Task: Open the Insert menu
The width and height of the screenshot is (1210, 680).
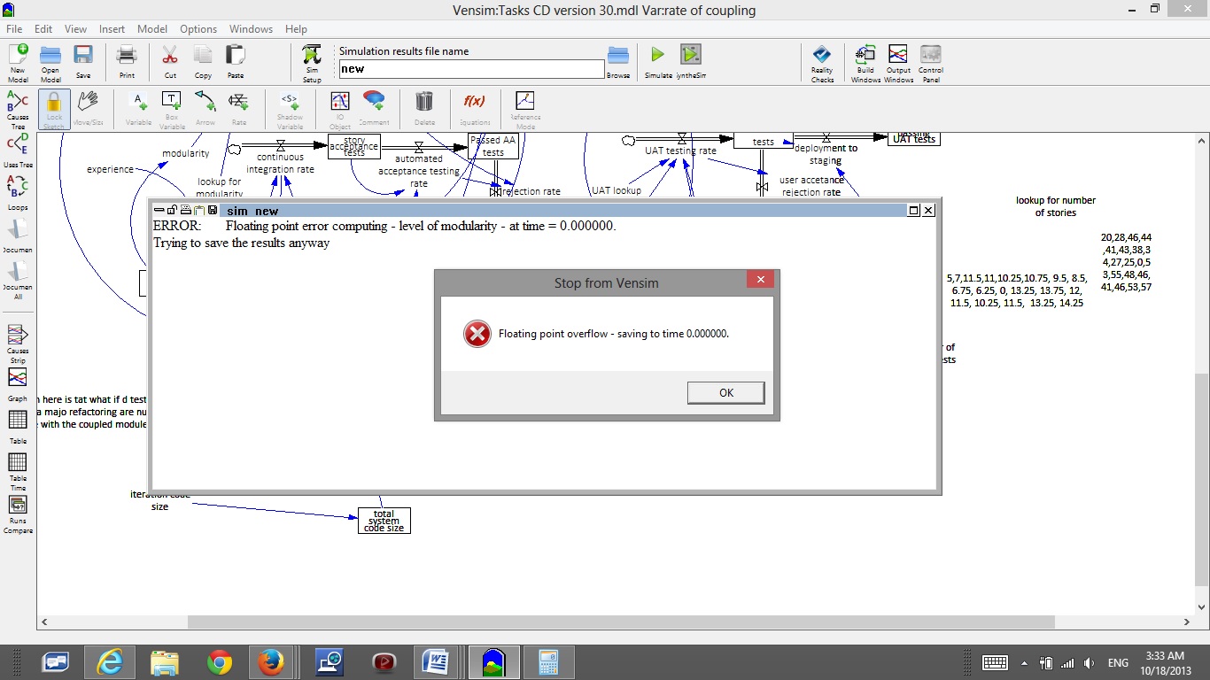Action: (112, 29)
